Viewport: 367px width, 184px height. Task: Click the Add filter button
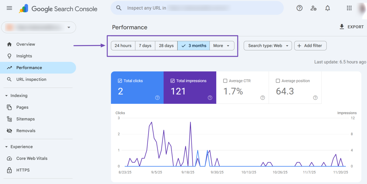click(x=310, y=46)
